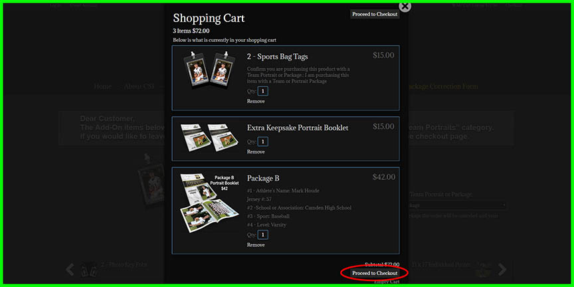Remove the Sports Bag Tags item
Image resolution: width=574 pixels, height=287 pixels.
pyautogui.click(x=256, y=101)
